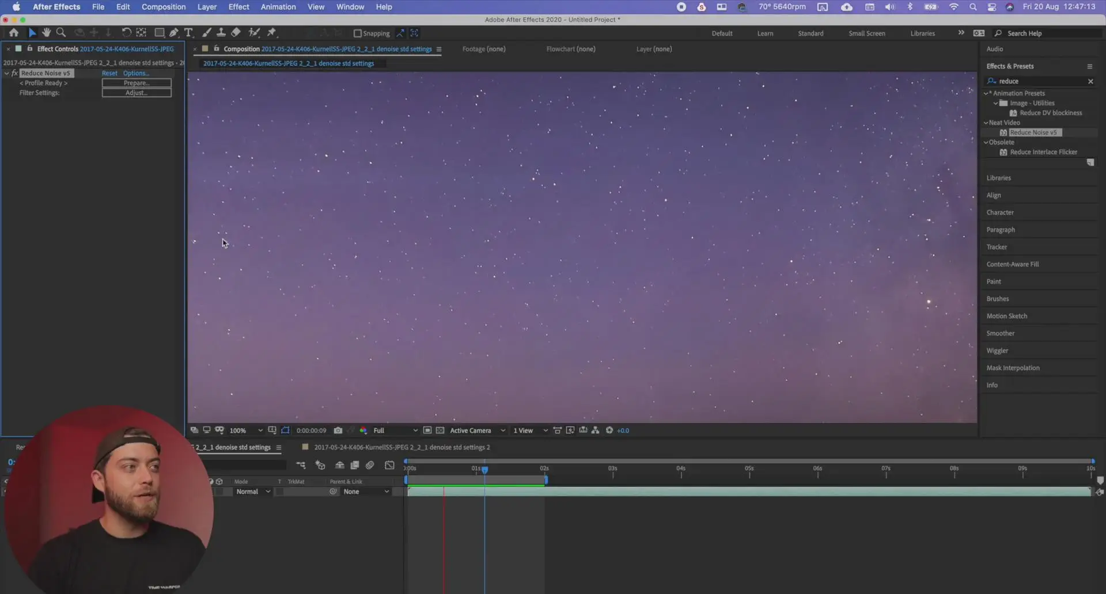Image resolution: width=1106 pixels, height=594 pixels.
Task: Click the Home icon in toolbar
Action: click(14, 33)
